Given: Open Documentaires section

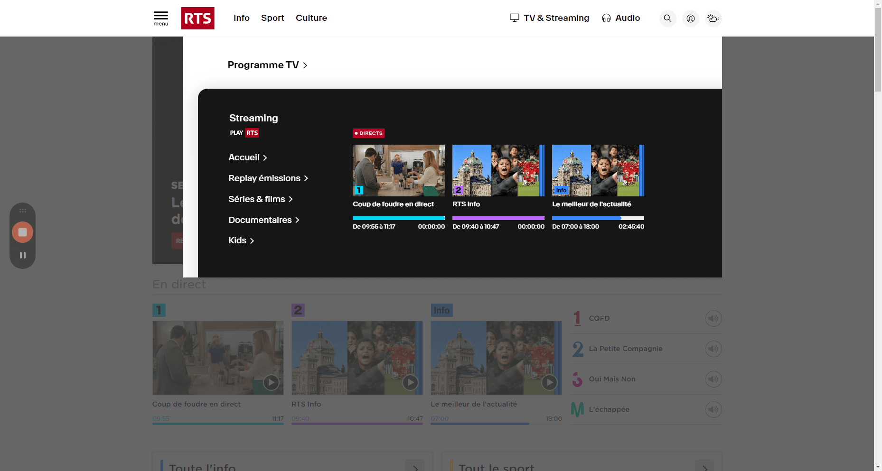Looking at the screenshot, I should click(x=264, y=220).
